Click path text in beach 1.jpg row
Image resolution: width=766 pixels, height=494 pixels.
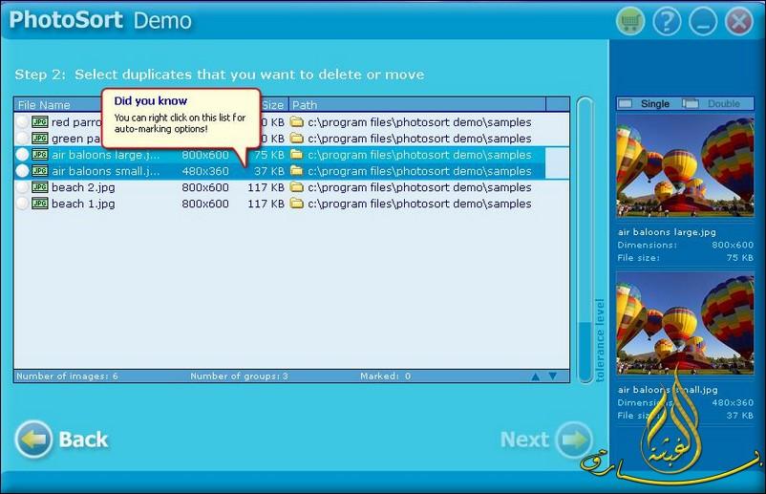419,204
